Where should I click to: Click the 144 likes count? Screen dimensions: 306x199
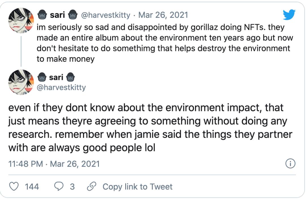point(32,187)
